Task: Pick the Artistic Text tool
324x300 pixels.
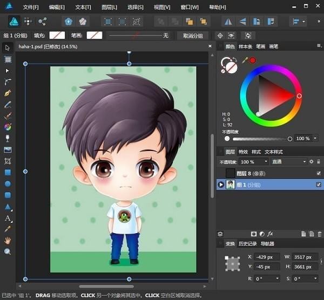Action: (x=8, y=218)
